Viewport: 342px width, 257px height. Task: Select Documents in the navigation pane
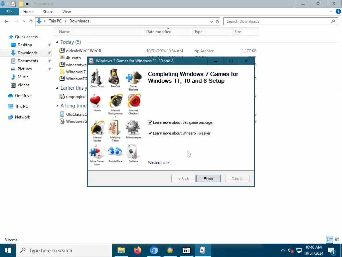[28, 61]
